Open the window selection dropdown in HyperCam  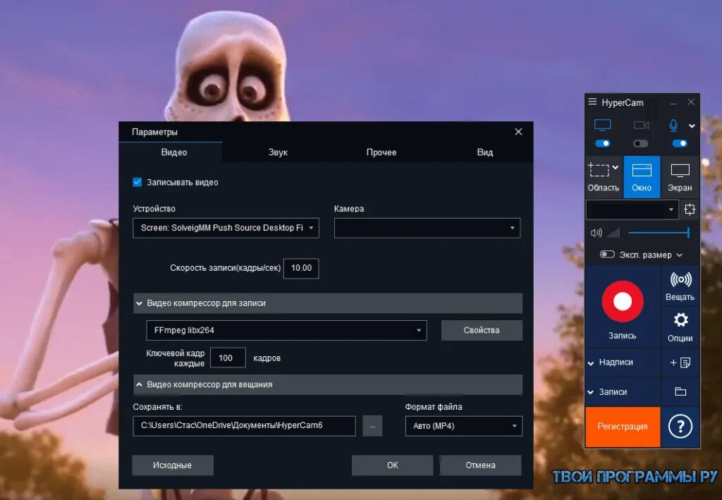pyautogui.click(x=632, y=209)
